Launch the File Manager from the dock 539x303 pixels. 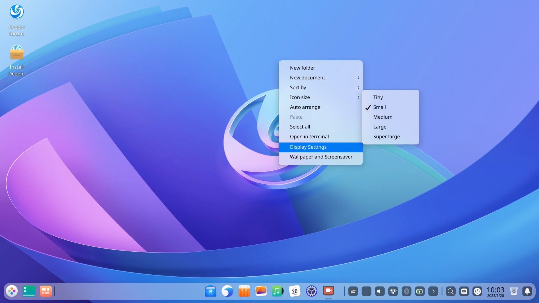pos(211,291)
